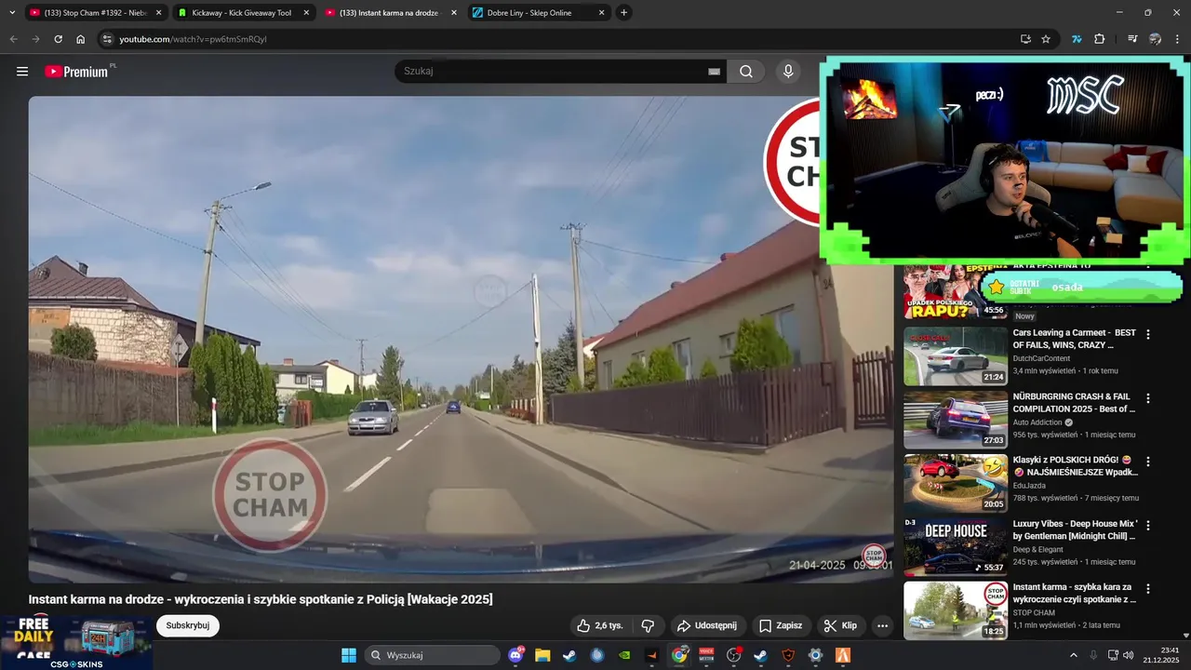Open options for Luxury Vibes Deep House video
Viewport: 1191px width, 670px height.
(x=1147, y=526)
